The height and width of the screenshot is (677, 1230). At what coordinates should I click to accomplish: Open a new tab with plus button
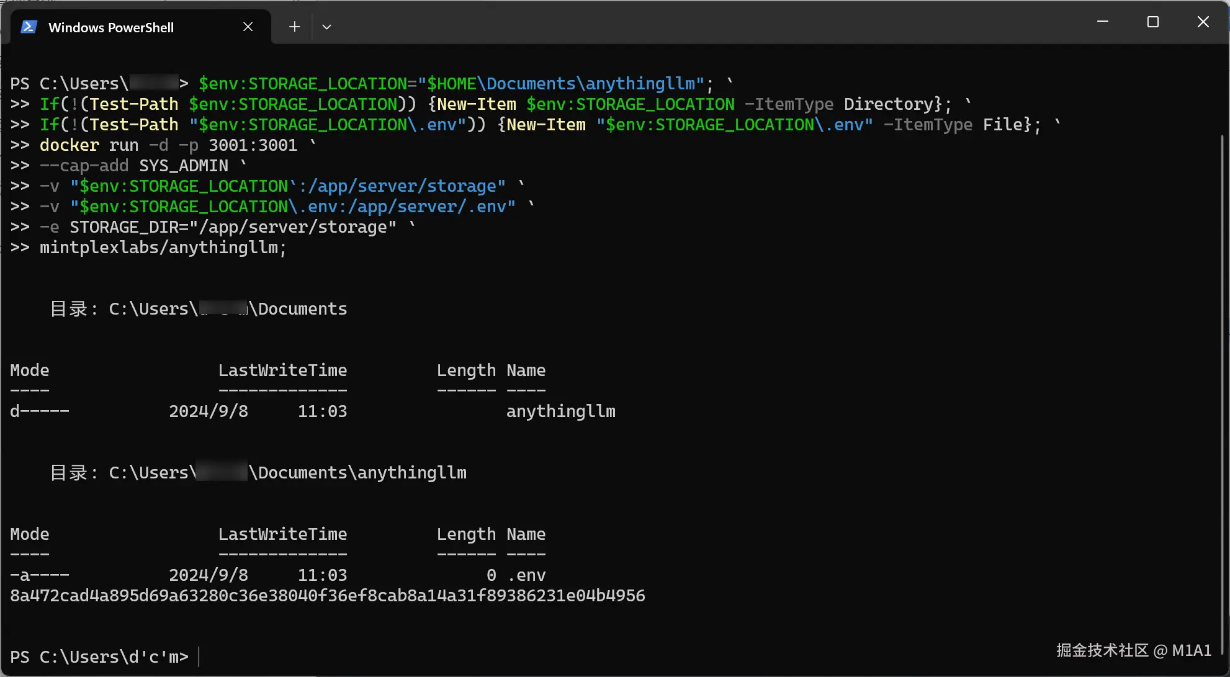point(294,27)
